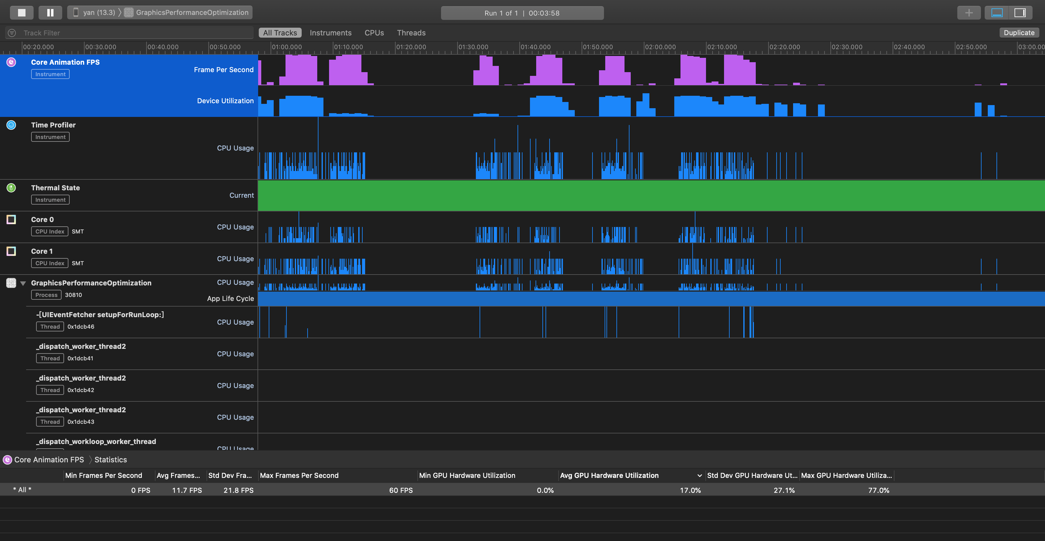Open the Statistics detail type menu
The image size is (1045, 541).
(x=110, y=460)
